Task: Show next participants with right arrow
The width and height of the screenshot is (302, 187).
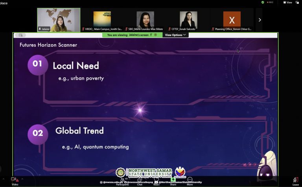Action: coord(260,20)
